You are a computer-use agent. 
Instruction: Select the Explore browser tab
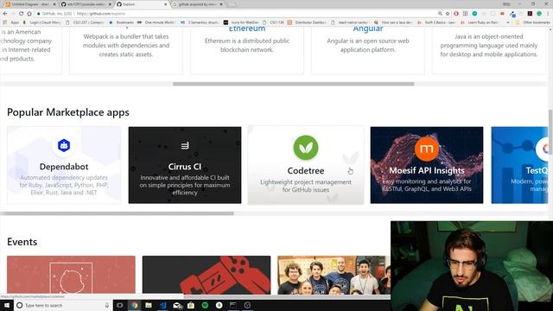[141, 4]
